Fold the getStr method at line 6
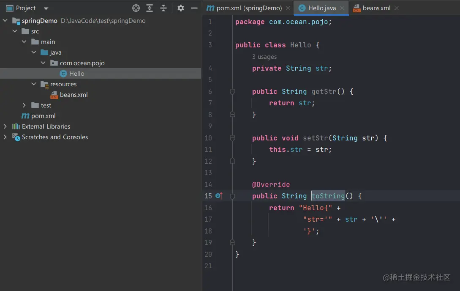The height and width of the screenshot is (291, 460). point(232,92)
